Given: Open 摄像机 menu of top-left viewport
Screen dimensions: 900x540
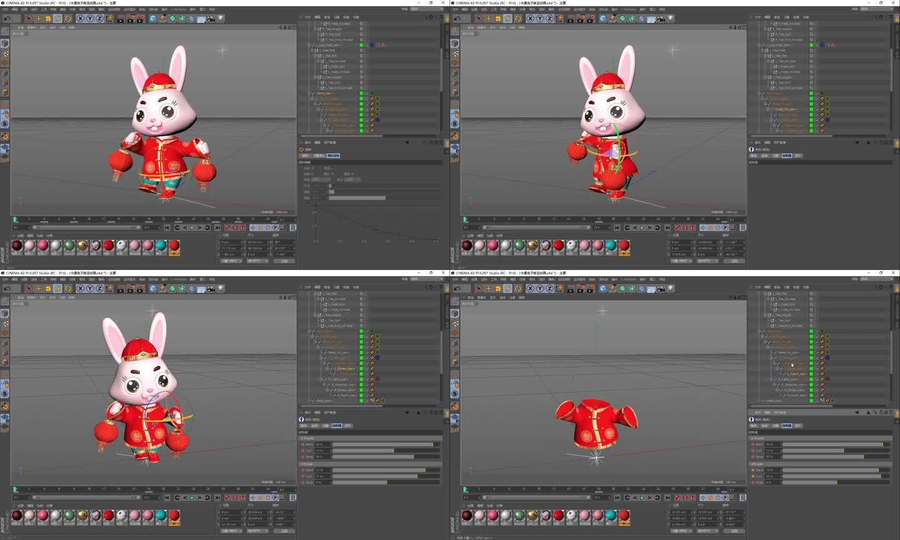Looking at the screenshot, I should (x=31, y=27).
